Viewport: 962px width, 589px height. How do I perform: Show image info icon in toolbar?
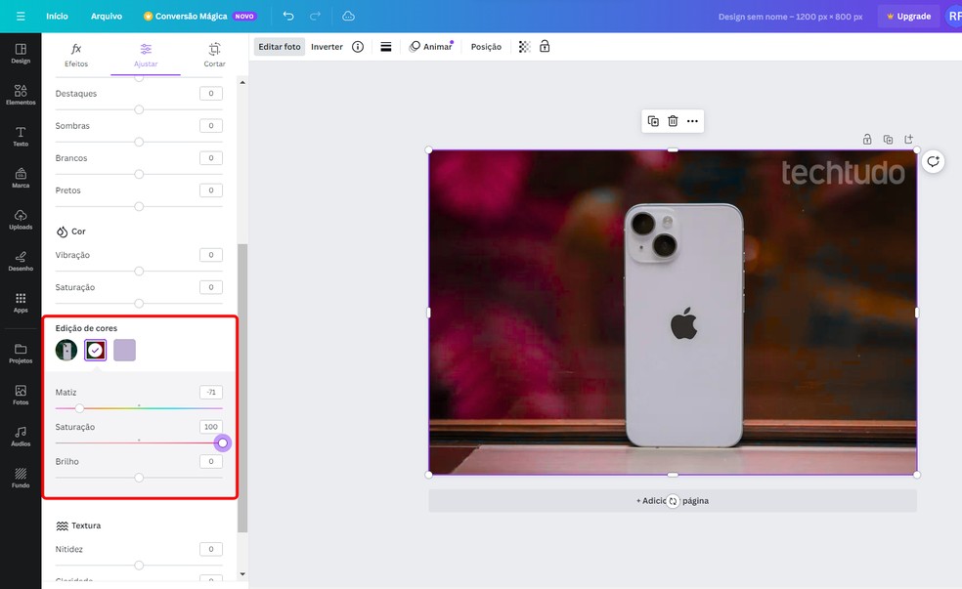(x=358, y=47)
